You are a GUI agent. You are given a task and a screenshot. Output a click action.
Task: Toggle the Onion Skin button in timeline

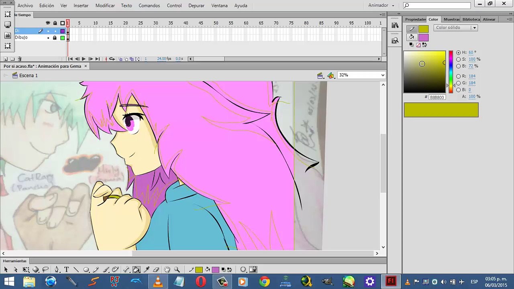(120, 59)
